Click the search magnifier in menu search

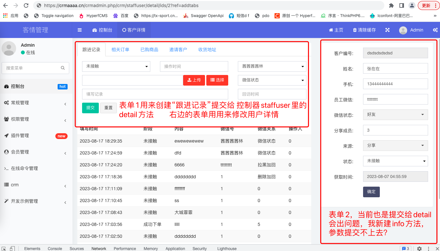pyautogui.click(x=63, y=68)
